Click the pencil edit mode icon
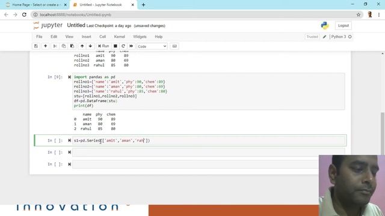Image resolution: width=385 pixels, height=216 pixels. click(324, 37)
